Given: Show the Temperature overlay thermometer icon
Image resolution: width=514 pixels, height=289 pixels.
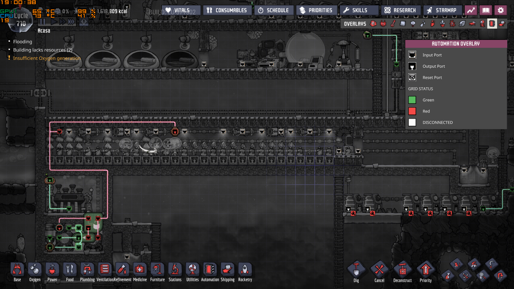Looking at the screenshot, I should [x=393, y=24].
